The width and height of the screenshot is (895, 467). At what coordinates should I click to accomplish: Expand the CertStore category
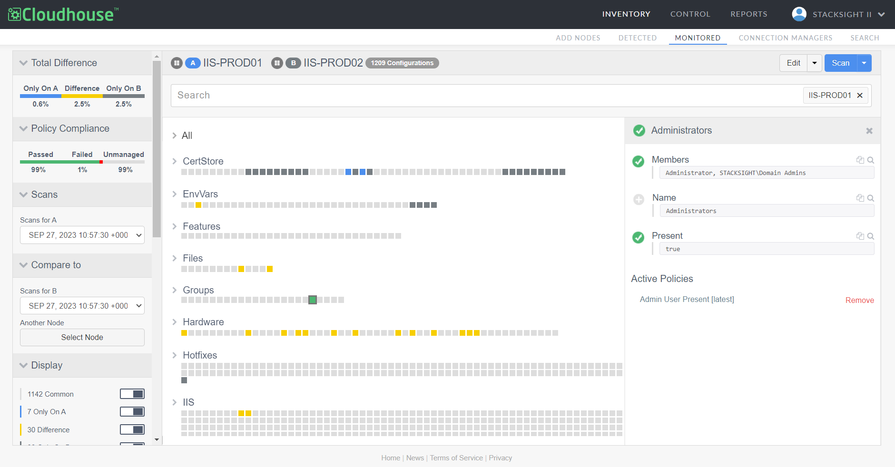[175, 161]
